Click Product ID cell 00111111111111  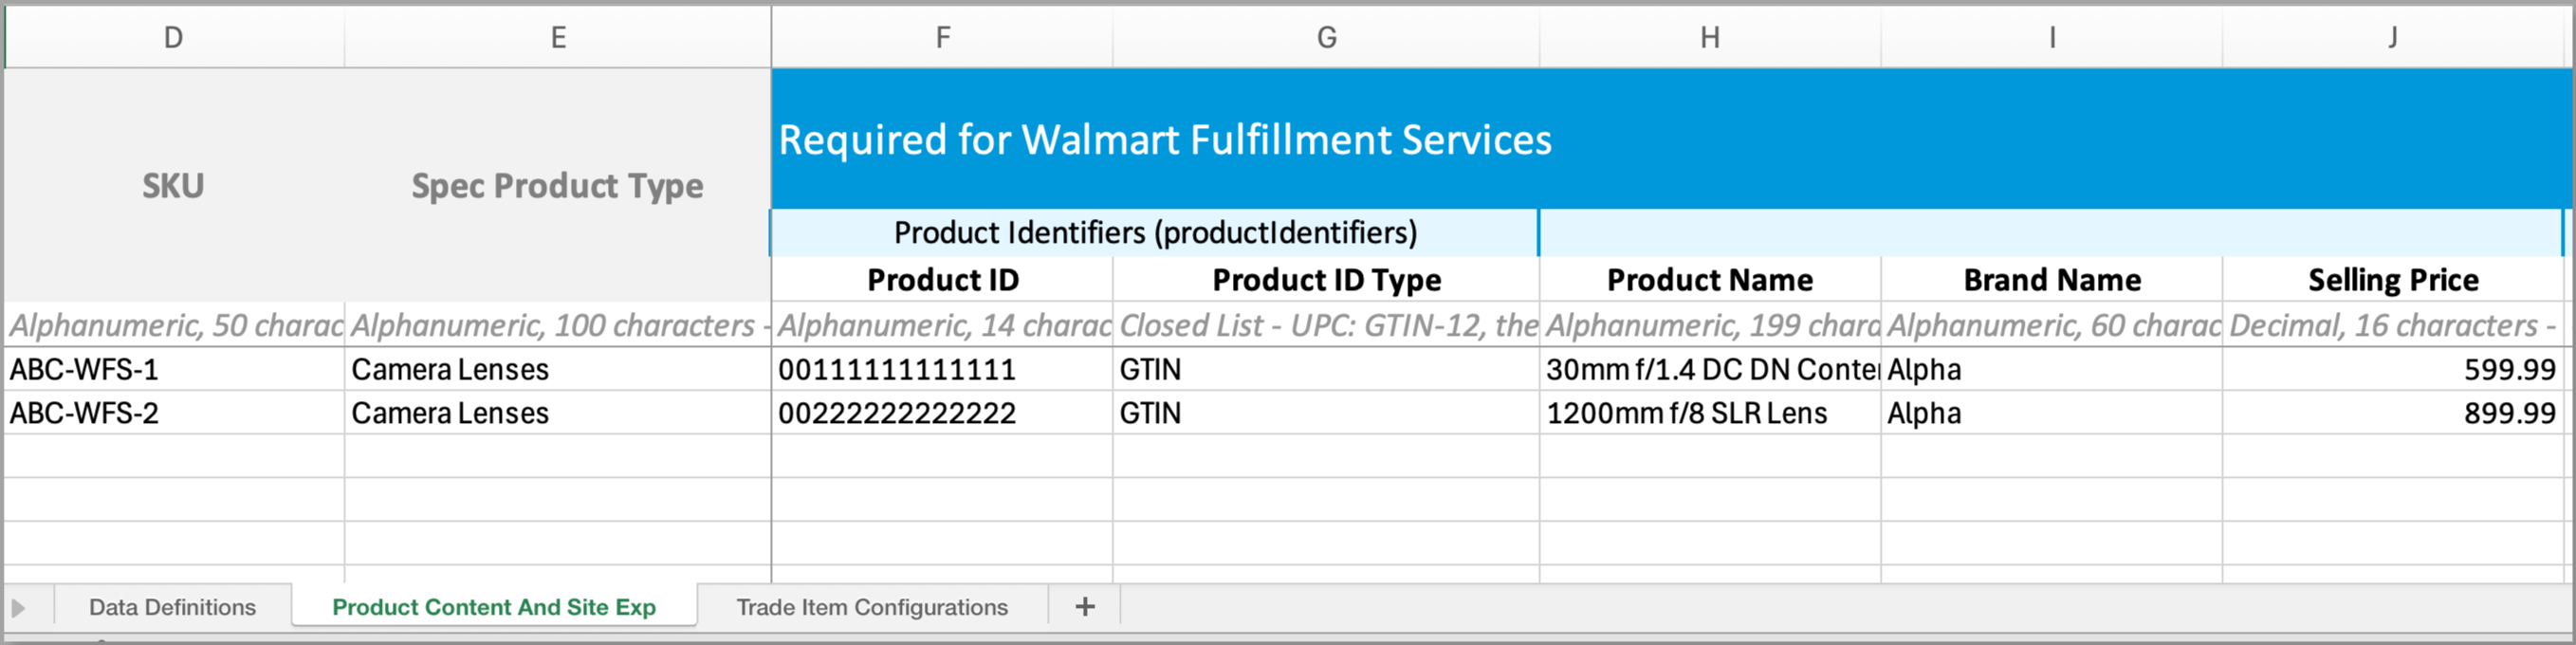tap(942, 369)
